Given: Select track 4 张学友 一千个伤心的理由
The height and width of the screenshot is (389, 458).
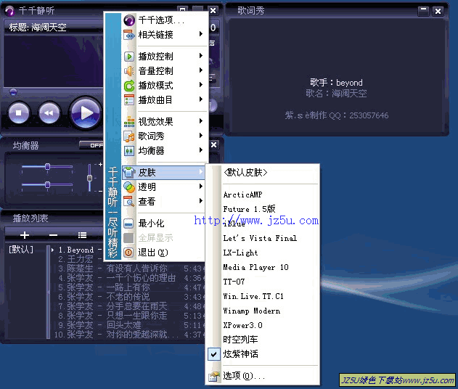Looking at the screenshot, I should (130, 278).
